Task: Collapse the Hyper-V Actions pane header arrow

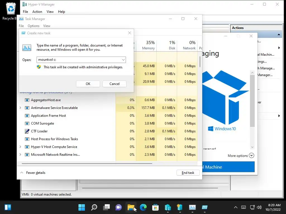Action: (x=279, y=34)
